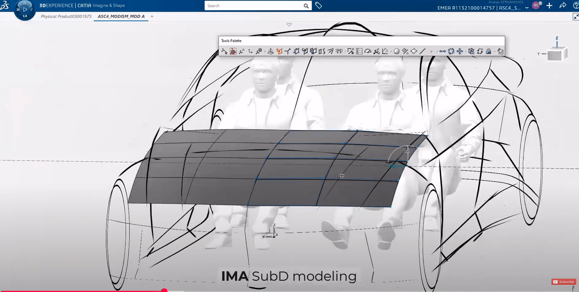The width and height of the screenshot is (579, 292).
Task: Open the points with gear settings tool
Action: tap(259, 51)
